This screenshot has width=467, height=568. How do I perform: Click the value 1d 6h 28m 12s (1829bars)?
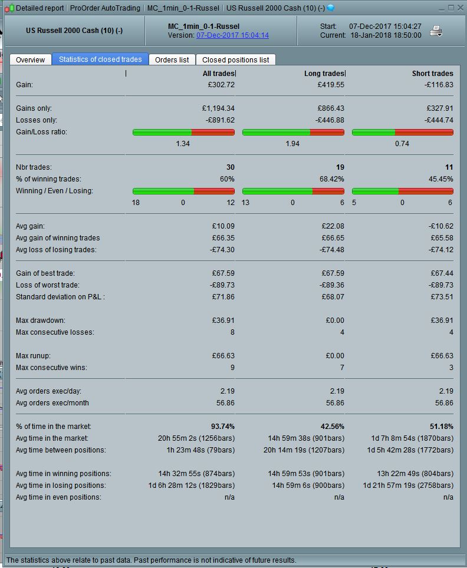point(192,486)
